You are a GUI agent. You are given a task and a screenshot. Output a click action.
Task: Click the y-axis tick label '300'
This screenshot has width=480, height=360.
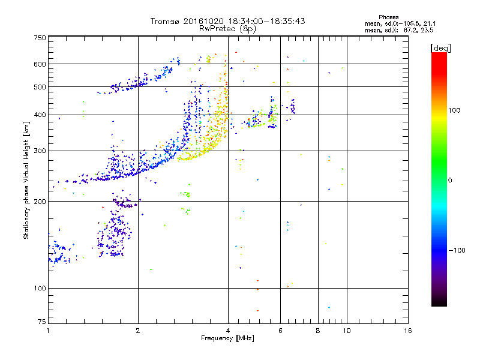(40, 151)
